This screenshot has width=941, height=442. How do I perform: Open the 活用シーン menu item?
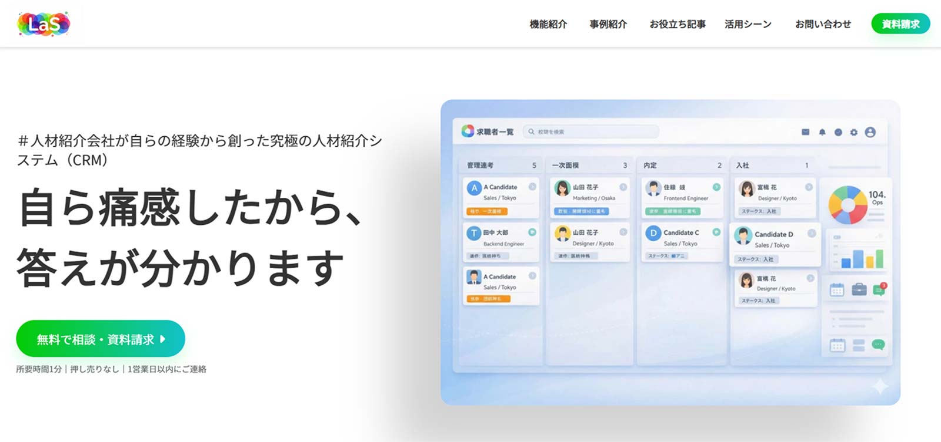pos(748,24)
